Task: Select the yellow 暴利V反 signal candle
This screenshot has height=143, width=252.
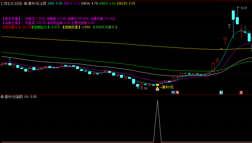Action: tap(157, 85)
